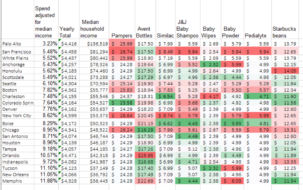Select Honolulu's 14.05 Starbucks beans cell

tap(285, 71)
